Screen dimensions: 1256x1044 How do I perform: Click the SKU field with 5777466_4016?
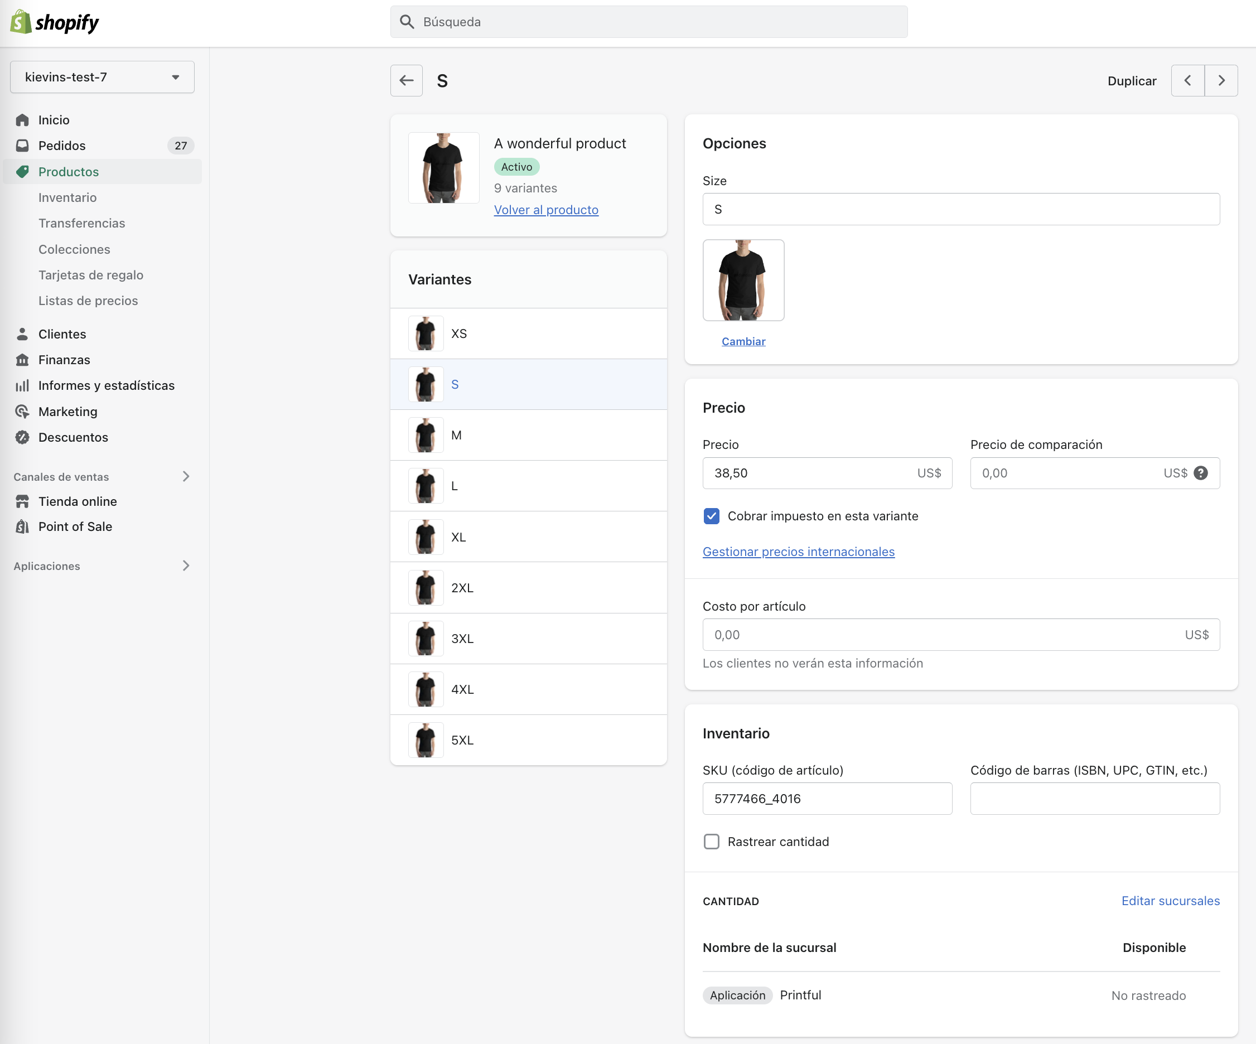[827, 799]
